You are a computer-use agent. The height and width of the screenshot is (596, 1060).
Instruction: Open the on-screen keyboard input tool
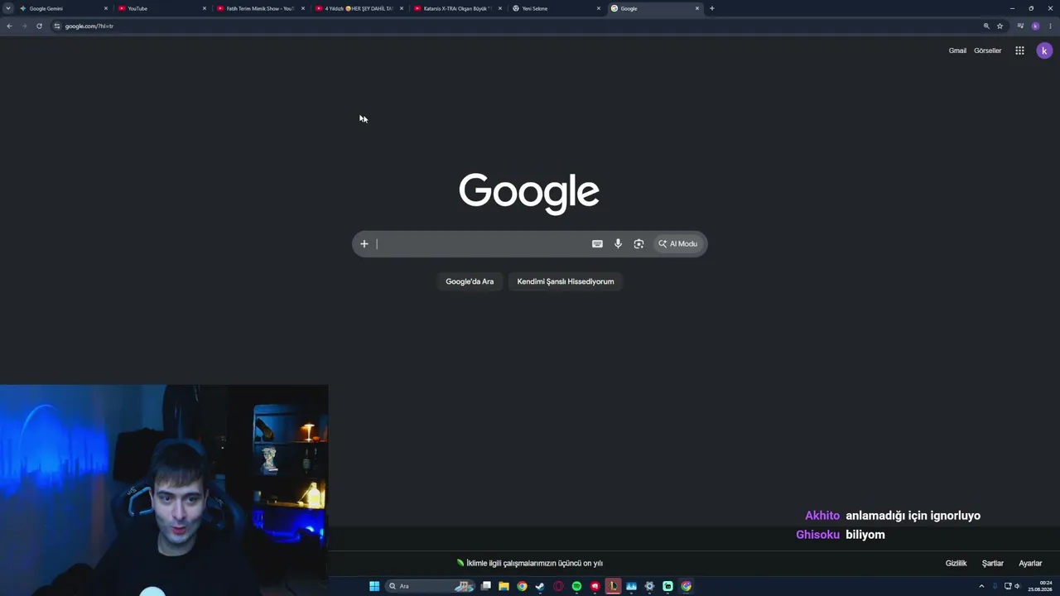pos(597,244)
